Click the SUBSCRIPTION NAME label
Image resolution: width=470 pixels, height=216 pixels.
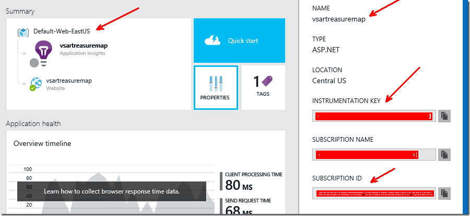point(343,140)
